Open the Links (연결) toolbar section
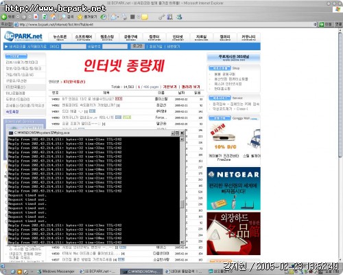 pos(338,24)
